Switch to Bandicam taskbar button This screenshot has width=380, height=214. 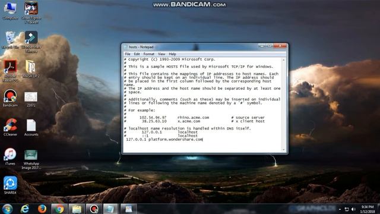pyautogui.click(x=94, y=209)
